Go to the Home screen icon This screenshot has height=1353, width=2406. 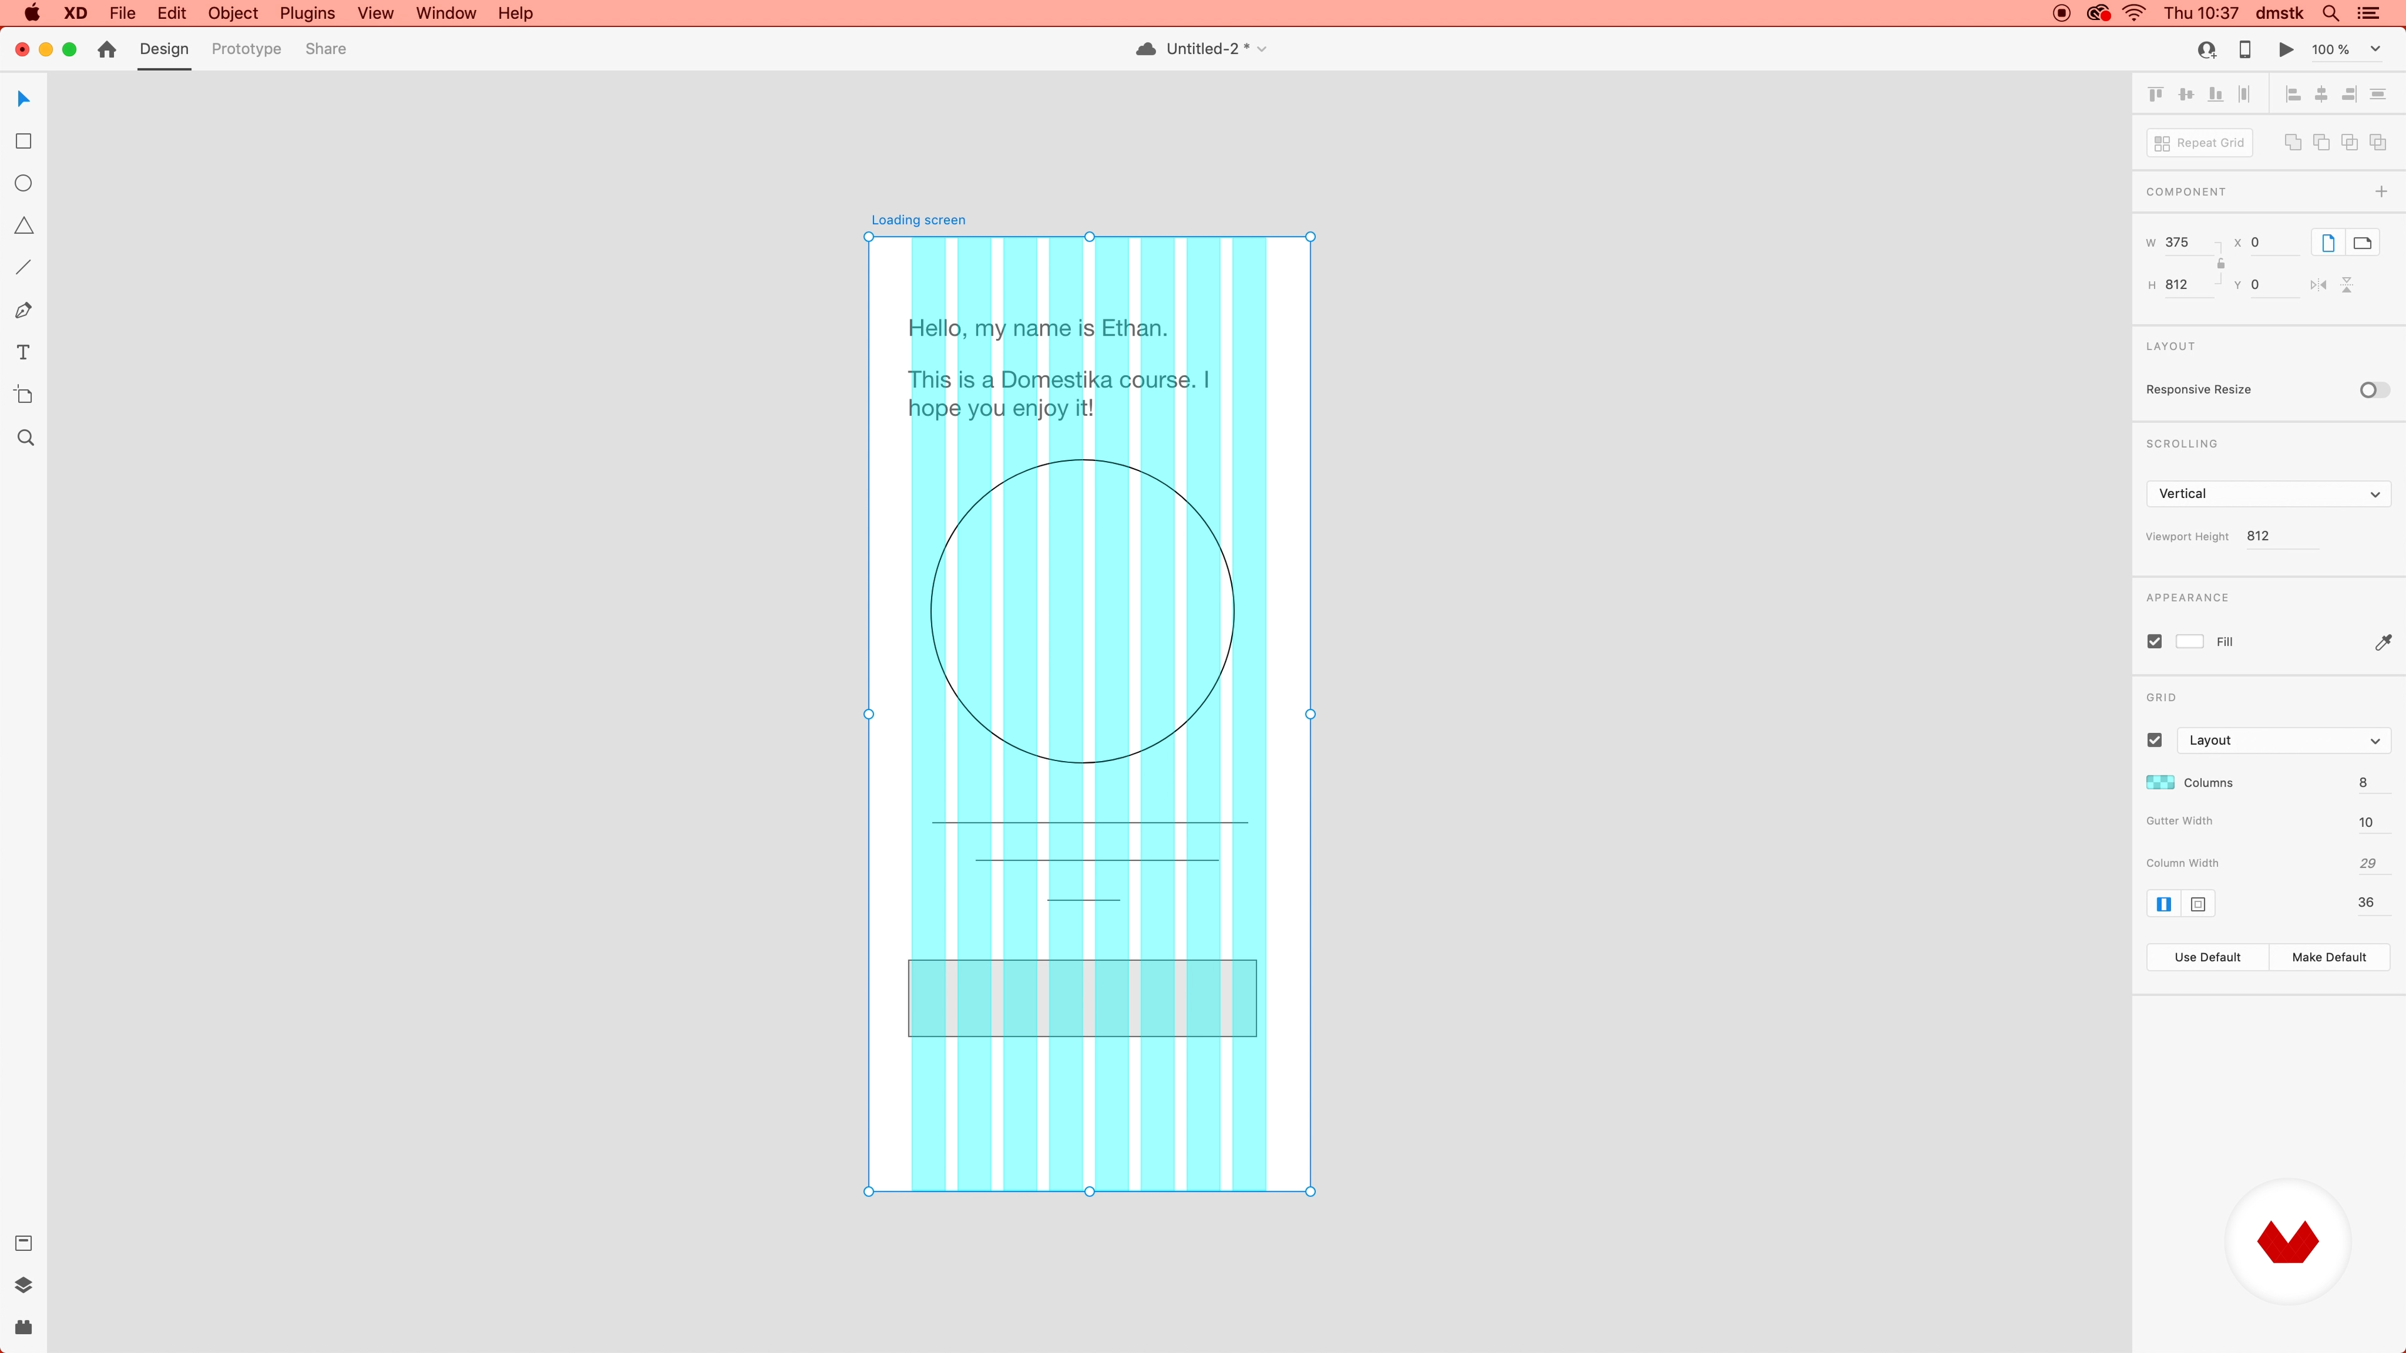[x=107, y=49]
